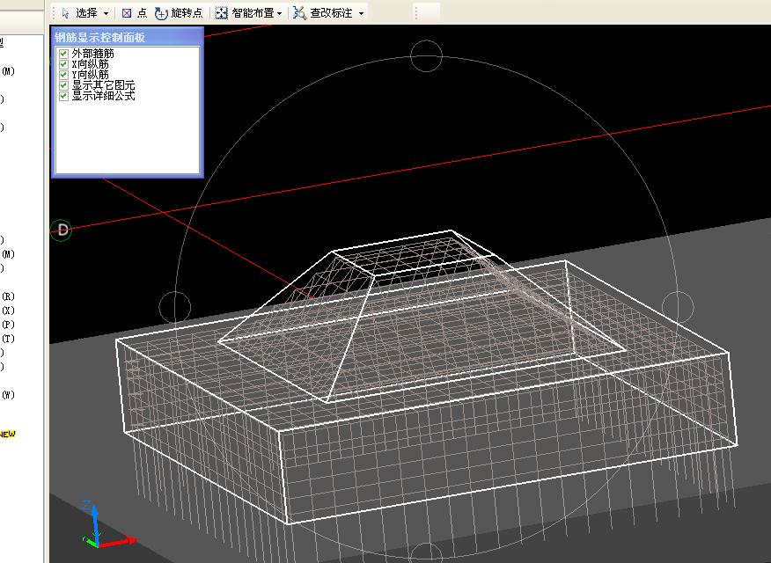Click the 点 point tool icon

tap(127, 13)
